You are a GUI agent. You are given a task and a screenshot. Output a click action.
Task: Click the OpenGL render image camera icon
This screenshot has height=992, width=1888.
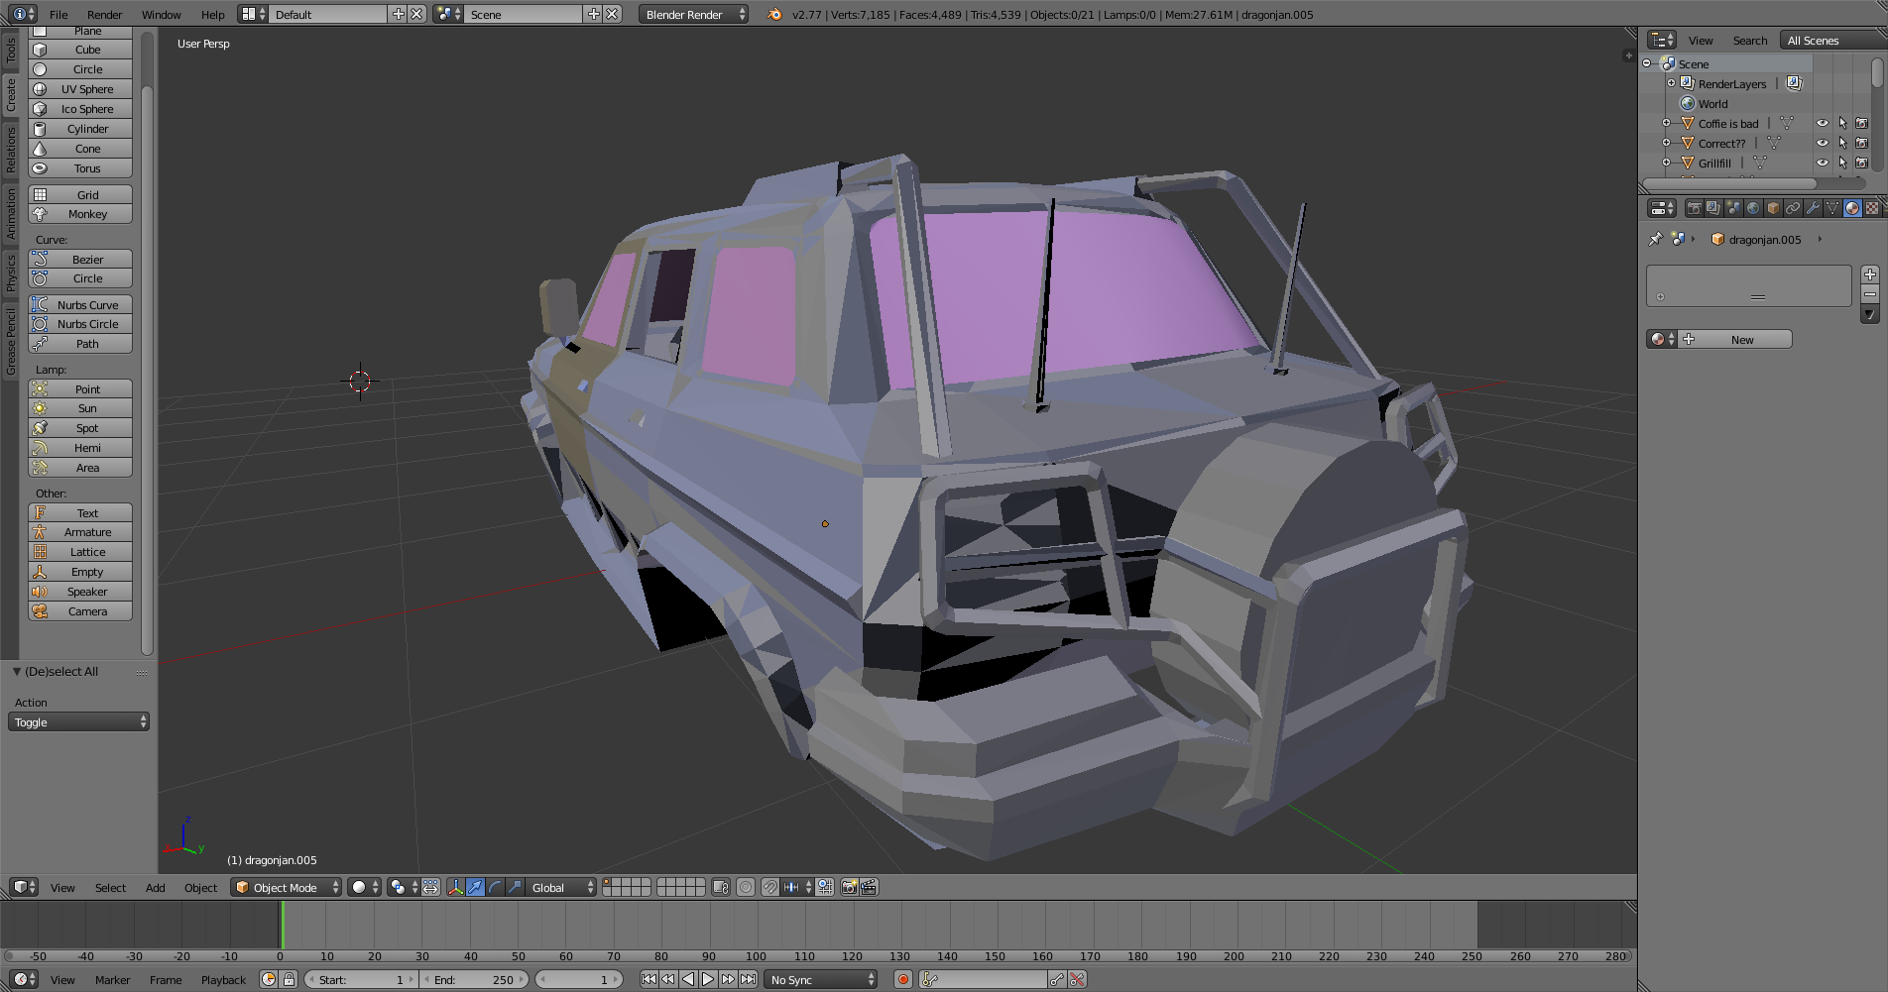849,887
